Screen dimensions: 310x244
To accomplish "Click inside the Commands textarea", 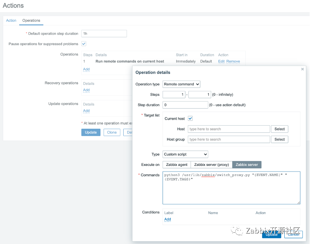I will click(231, 188).
